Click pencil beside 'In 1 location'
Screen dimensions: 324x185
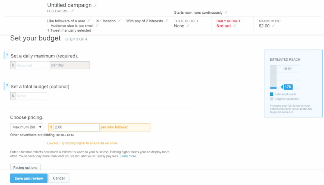pyautogui.click(x=119, y=21)
